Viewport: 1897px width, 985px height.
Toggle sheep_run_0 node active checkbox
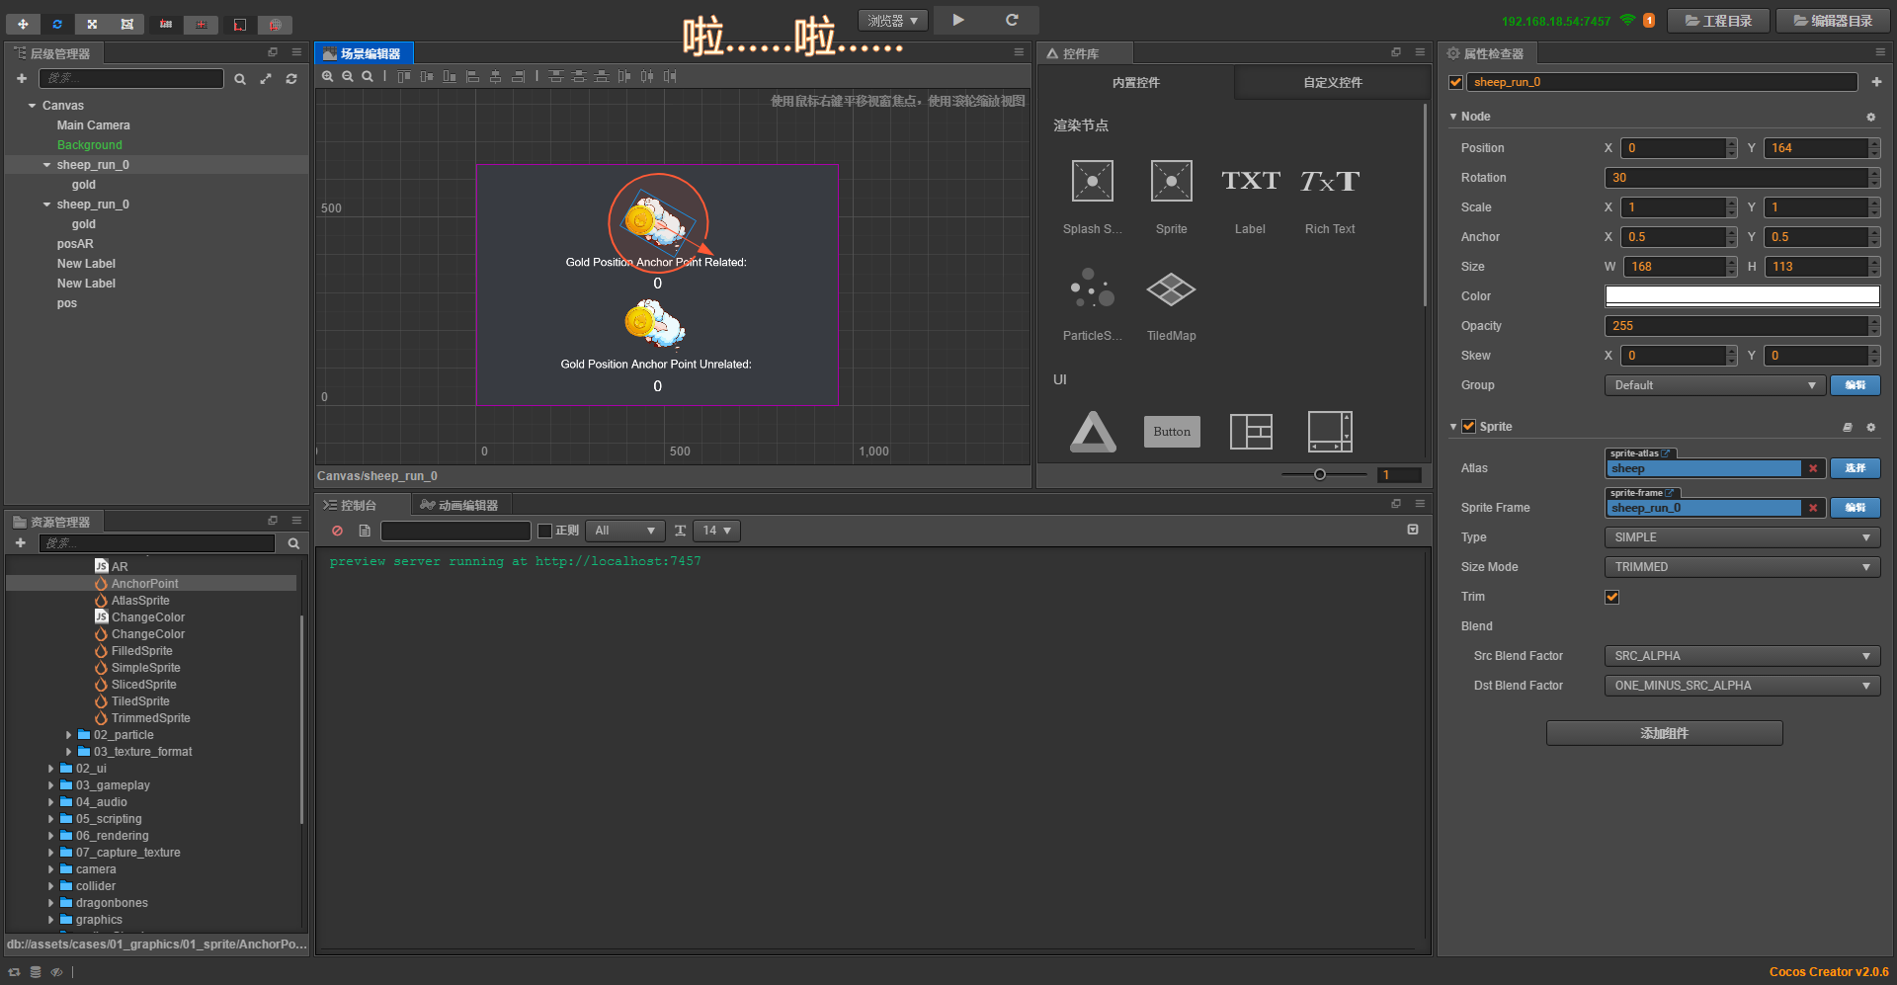(x=1455, y=82)
